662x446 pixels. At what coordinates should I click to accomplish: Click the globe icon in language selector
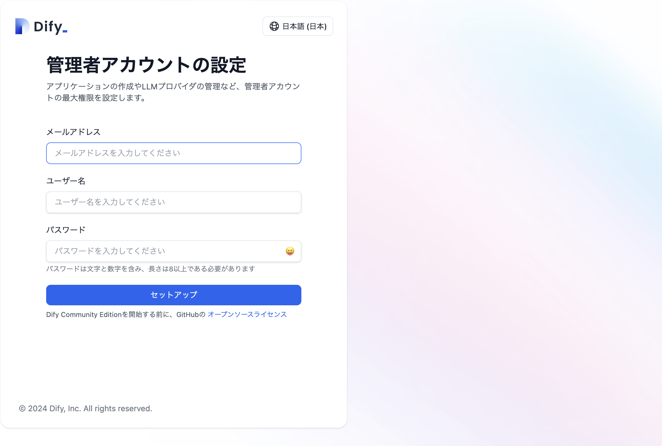click(274, 26)
